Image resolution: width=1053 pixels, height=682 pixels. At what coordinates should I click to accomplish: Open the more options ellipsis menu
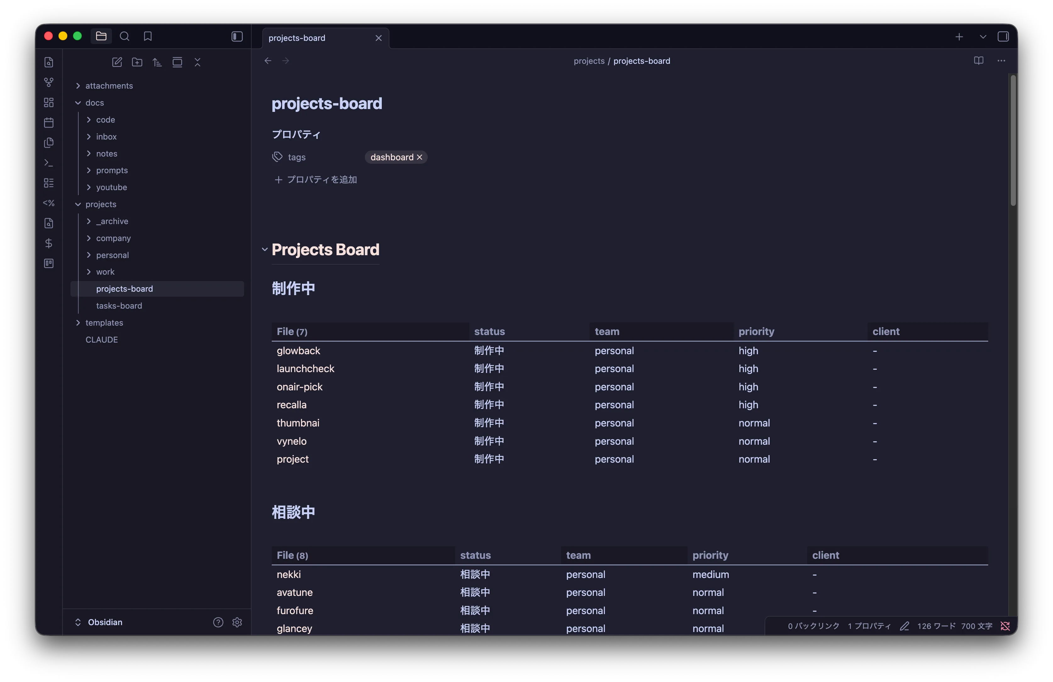pyautogui.click(x=1001, y=61)
